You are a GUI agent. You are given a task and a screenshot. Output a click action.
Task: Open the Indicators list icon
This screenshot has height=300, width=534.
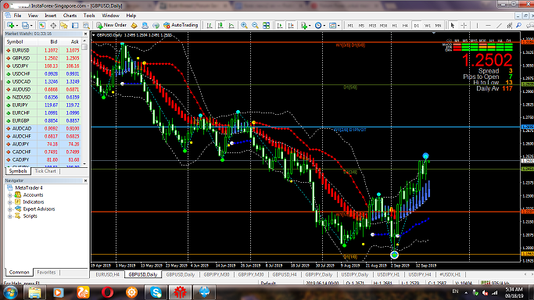304,26
